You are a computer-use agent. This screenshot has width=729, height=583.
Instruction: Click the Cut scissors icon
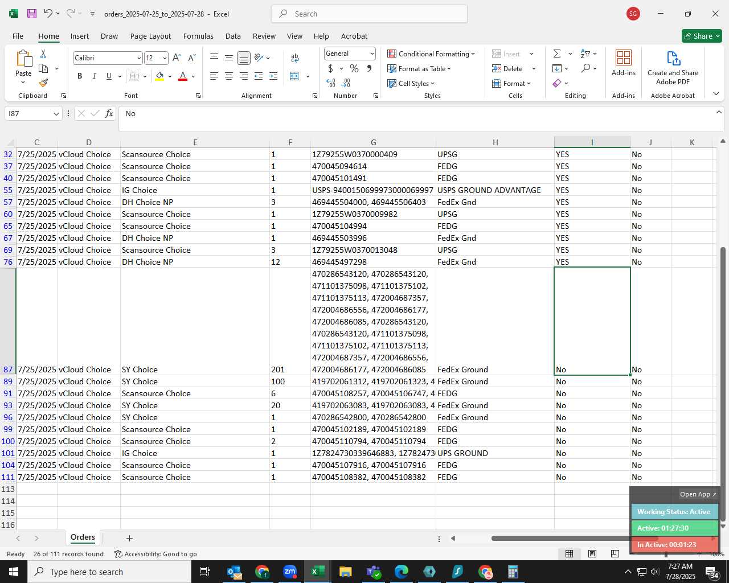coord(43,54)
